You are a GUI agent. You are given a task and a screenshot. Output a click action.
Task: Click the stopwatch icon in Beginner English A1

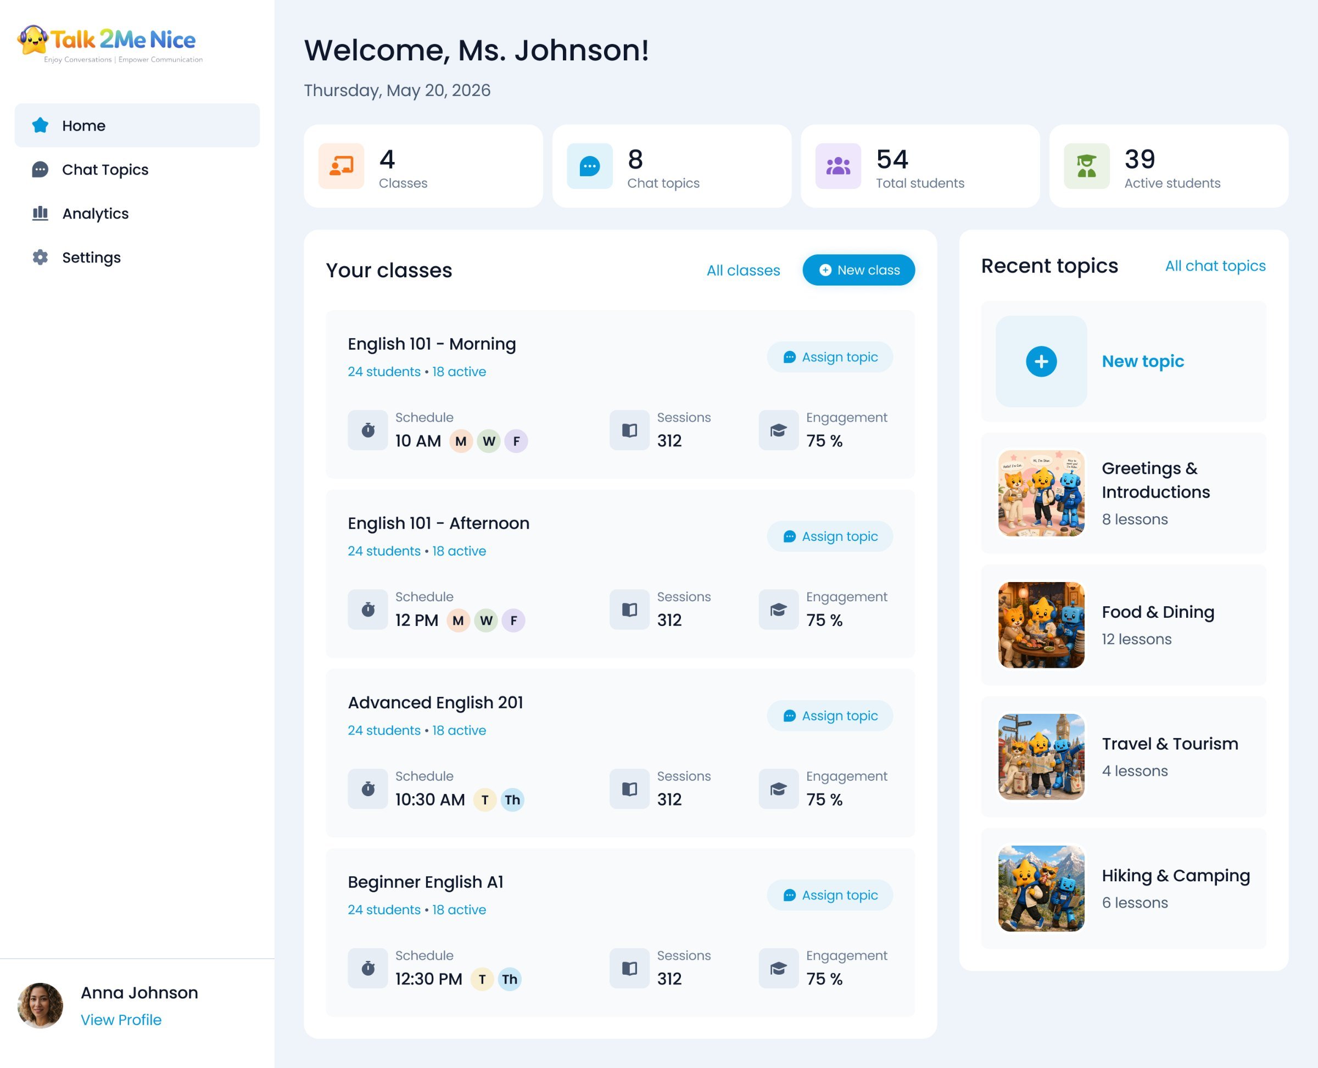pyautogui.click(x=368, y=968)
